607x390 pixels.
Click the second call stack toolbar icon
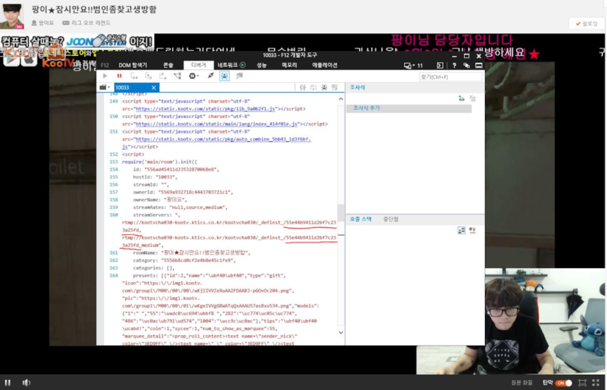point(472,230)
